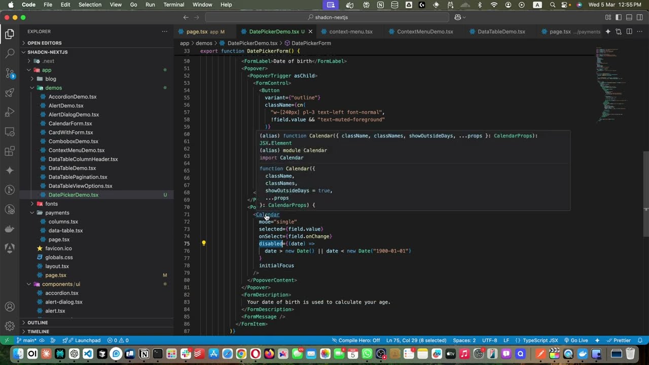
Task: Switch to the ContextMenuDemo.tsx tab
Action: (x=425, y=31)
